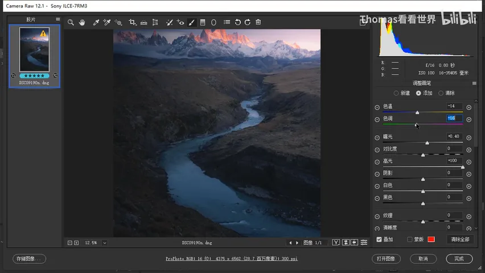The height and width of the screenshot is (273, 485).
Task: Click 打开图像 open image button
Action: 386,259
